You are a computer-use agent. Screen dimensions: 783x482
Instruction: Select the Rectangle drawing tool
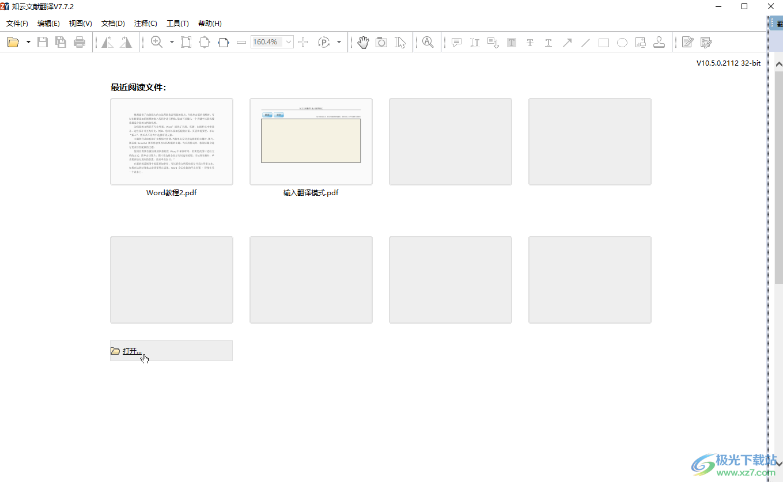pos(604,43)
